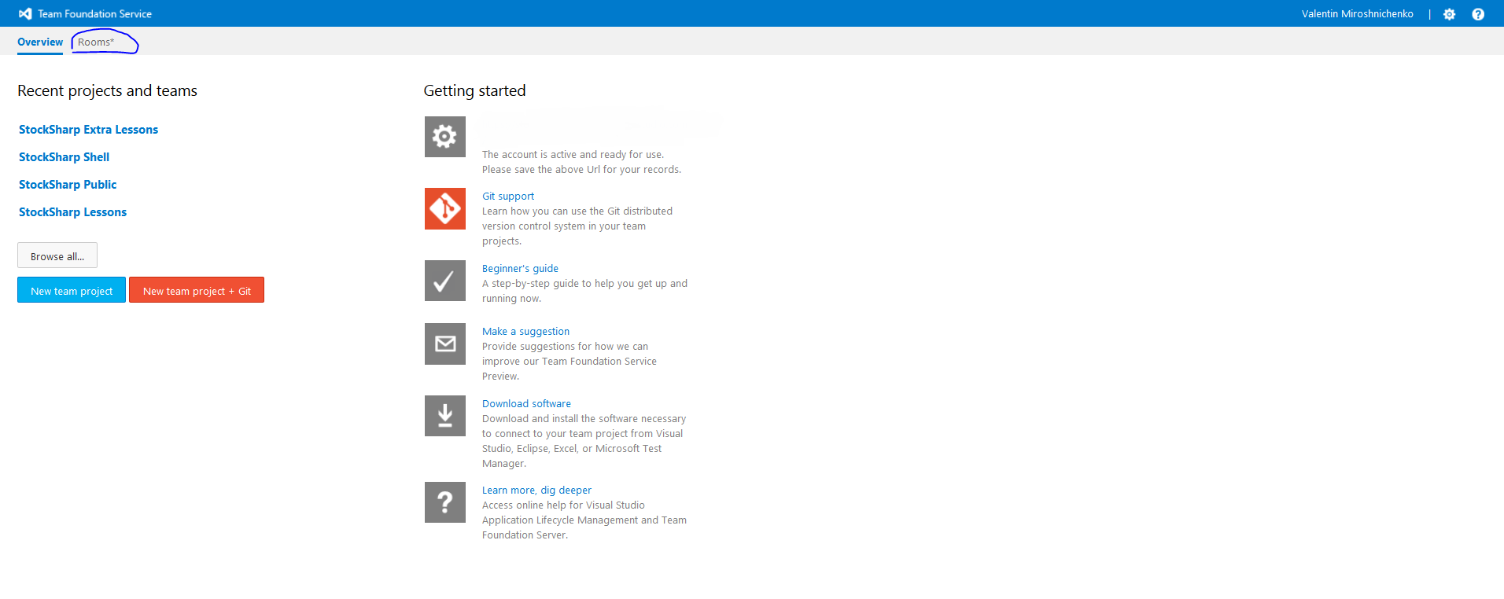This screenshot has width=1504, height=599.
Task: Click the Recent projects and teams heading
Action: [107, 91]
